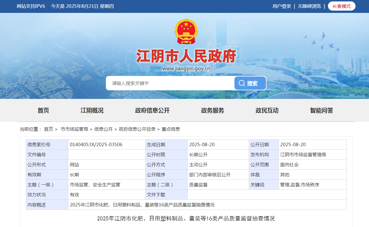Click the date 2025年8月21日 星期四
The width and height of the screenshot is (369, 227).
(90, 6)
